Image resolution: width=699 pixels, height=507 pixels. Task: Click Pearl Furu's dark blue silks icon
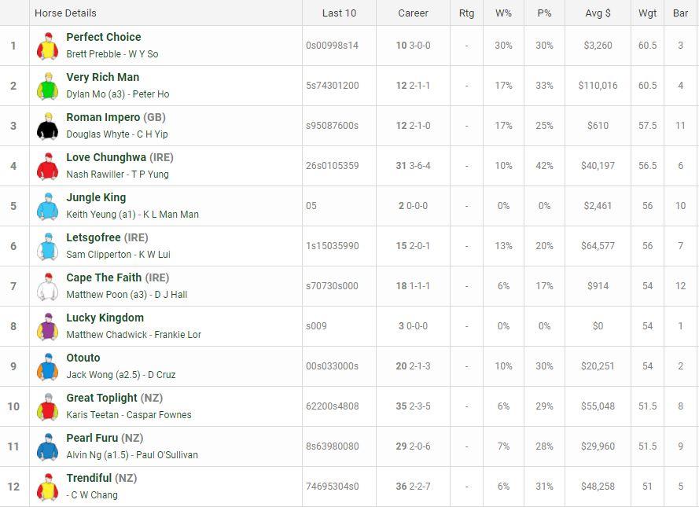(x=48, y=446)
